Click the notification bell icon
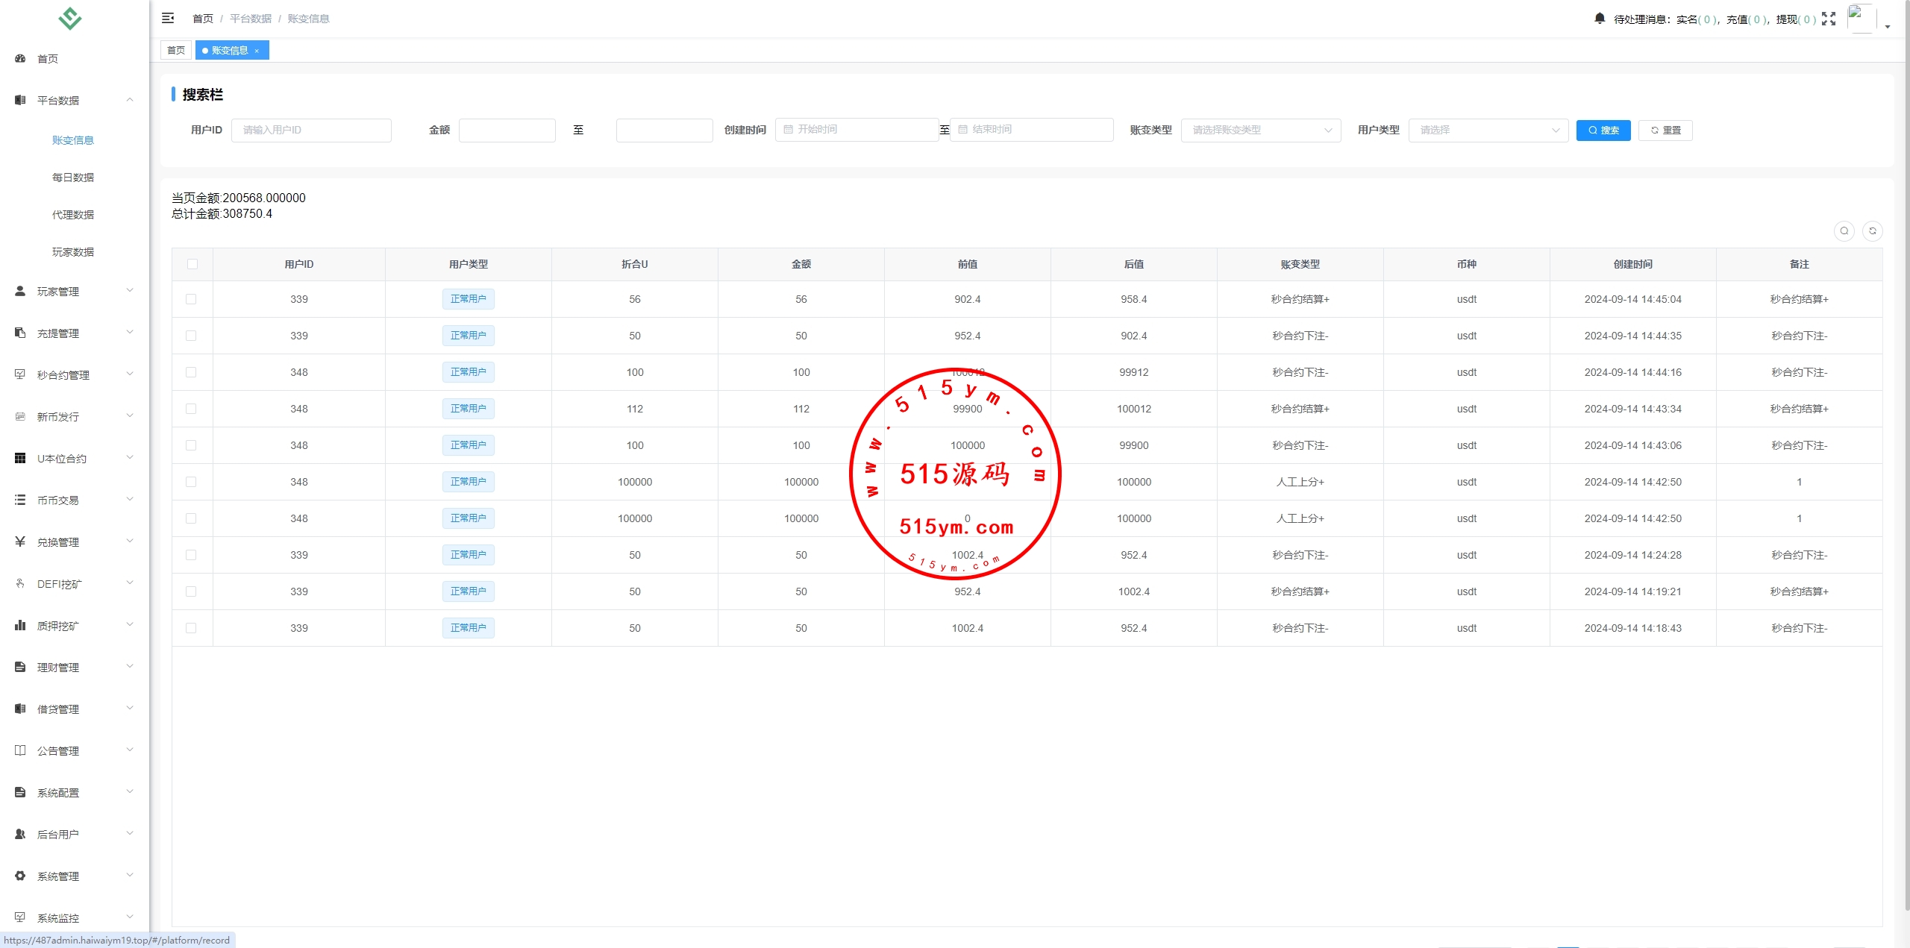1910x948 pixels. [1600, 18]
